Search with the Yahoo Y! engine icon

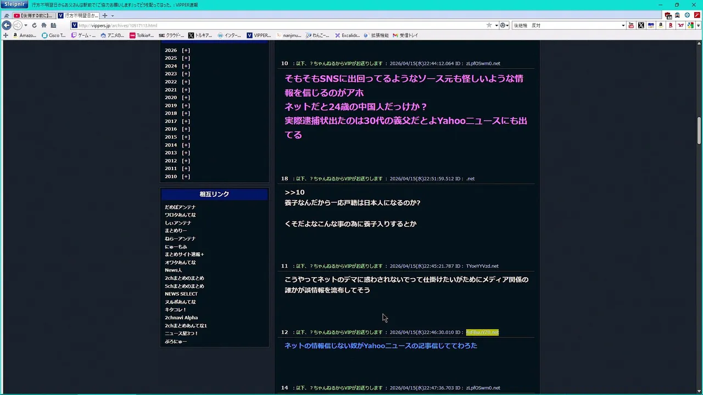pyautogui.click(x=681, y=25)
